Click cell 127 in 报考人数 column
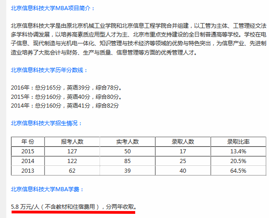The width and height of the screenshot is (269, 218). [72, 151]
